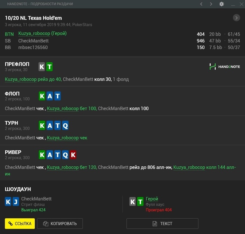
Task: Expand the round chevron button beside game title
Action: click(236, 18)
